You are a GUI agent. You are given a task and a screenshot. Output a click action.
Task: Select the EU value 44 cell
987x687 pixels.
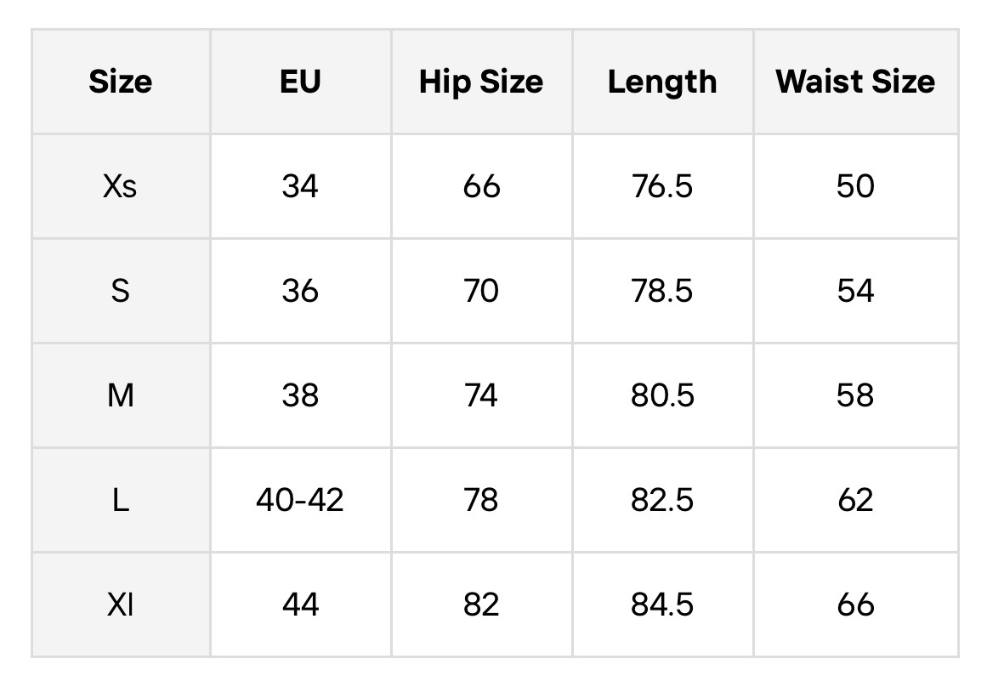300,605
